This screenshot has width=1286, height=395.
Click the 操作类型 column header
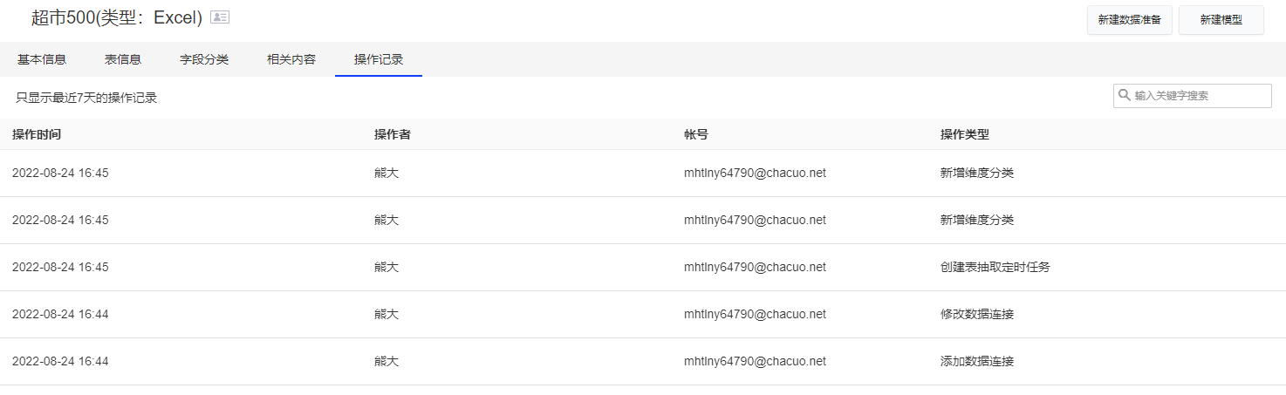click(965, 134)
